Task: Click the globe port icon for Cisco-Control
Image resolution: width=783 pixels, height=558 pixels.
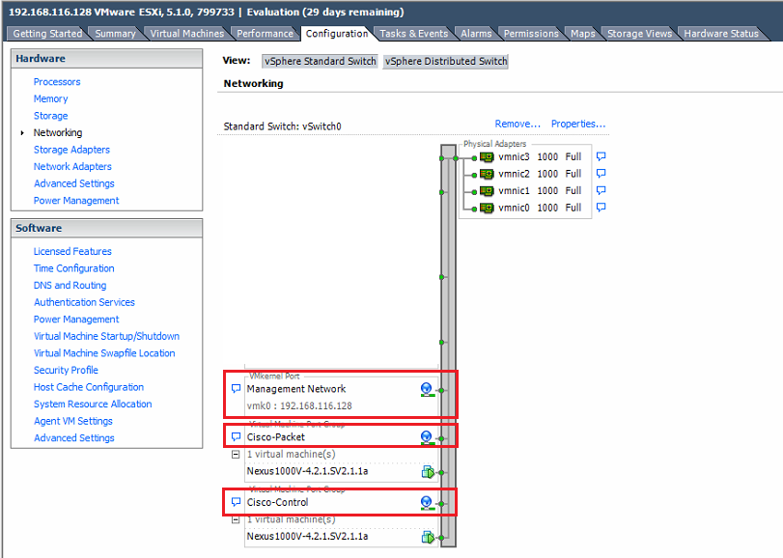Action: (x=427, y=503)
